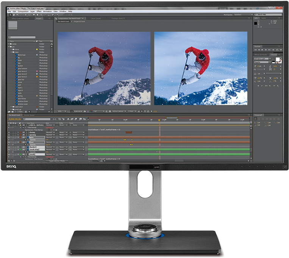
Task: Open the Composition menu
Action: (23, 11)
